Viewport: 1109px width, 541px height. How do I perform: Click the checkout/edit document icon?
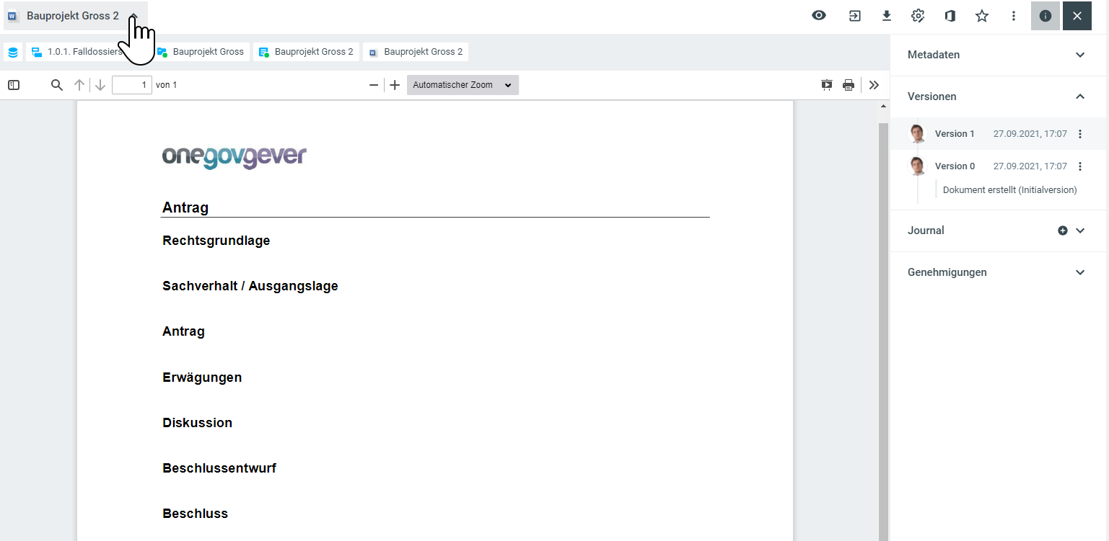click(x=855, y=16)
